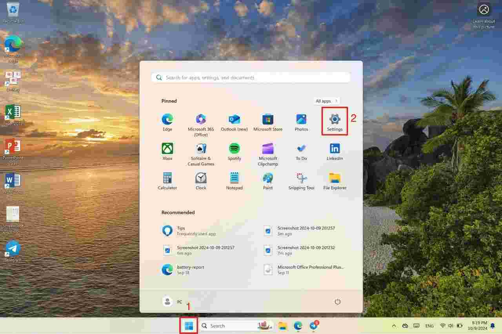Show hidden system tray icons

(394, 325)
